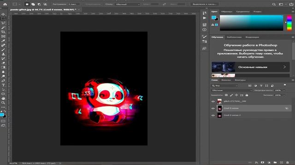295x165 pixels.
Task: Open the Actions panel play icon
Action: (205, 18)
